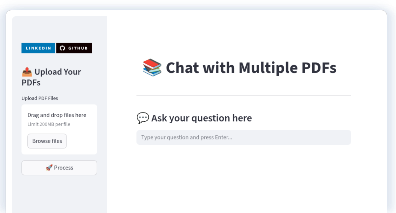
Task: Focus the question input field
Action: pyautogui.click(x=244, y=137)
